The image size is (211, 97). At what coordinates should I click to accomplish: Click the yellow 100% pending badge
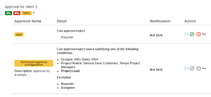tap(27, 13)
